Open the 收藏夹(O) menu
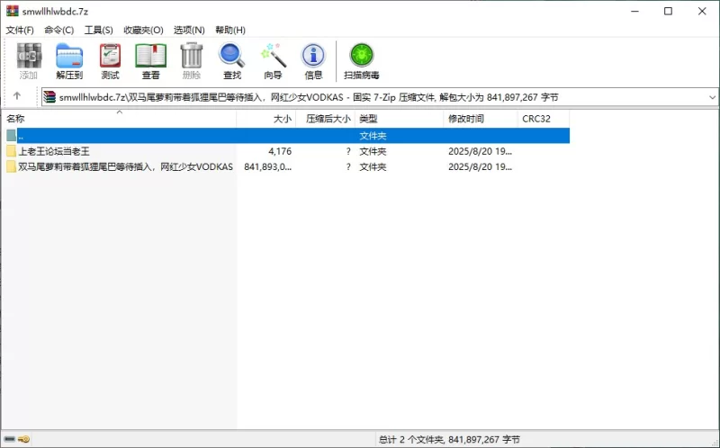720x448 pixels. point(143,30)
